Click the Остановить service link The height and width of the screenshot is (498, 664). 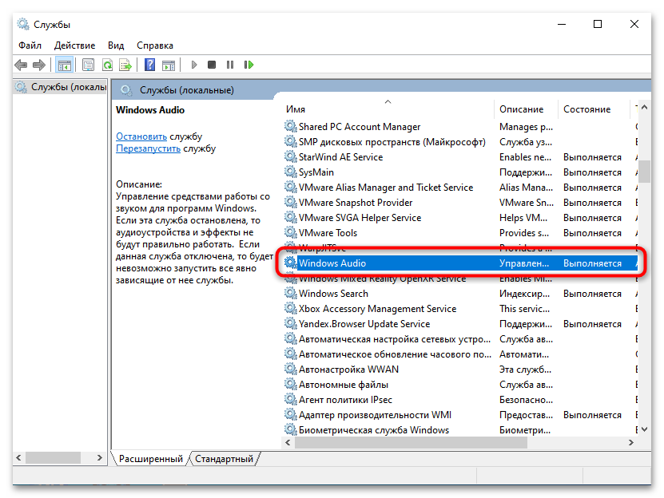point(141,136)
